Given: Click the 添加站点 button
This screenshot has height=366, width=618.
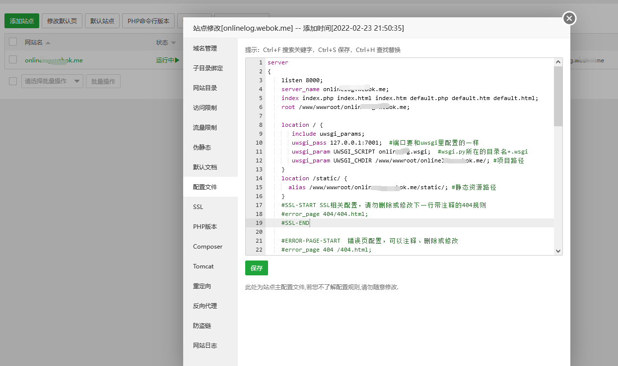Looking at the screenshot, I should (x=22, y=21).
